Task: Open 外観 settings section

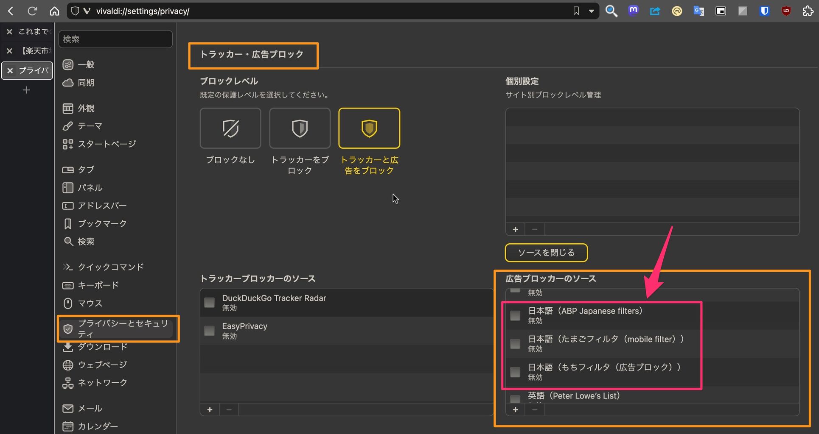Action: coord(79,108)
